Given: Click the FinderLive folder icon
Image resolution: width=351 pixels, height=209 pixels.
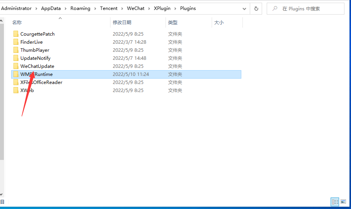Looking at the screenshot, I should (16, 42).
